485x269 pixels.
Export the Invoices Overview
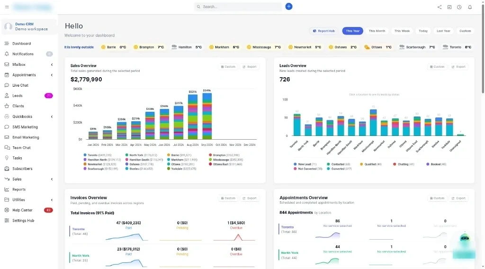[x=249, y=198]
